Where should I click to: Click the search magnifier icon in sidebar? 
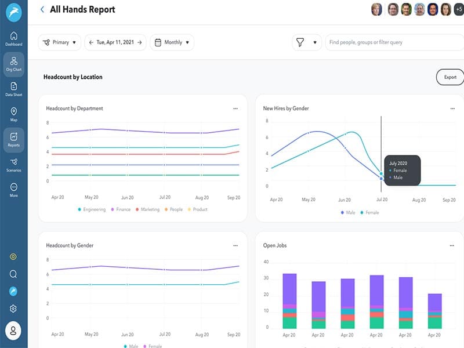(13, 274)
